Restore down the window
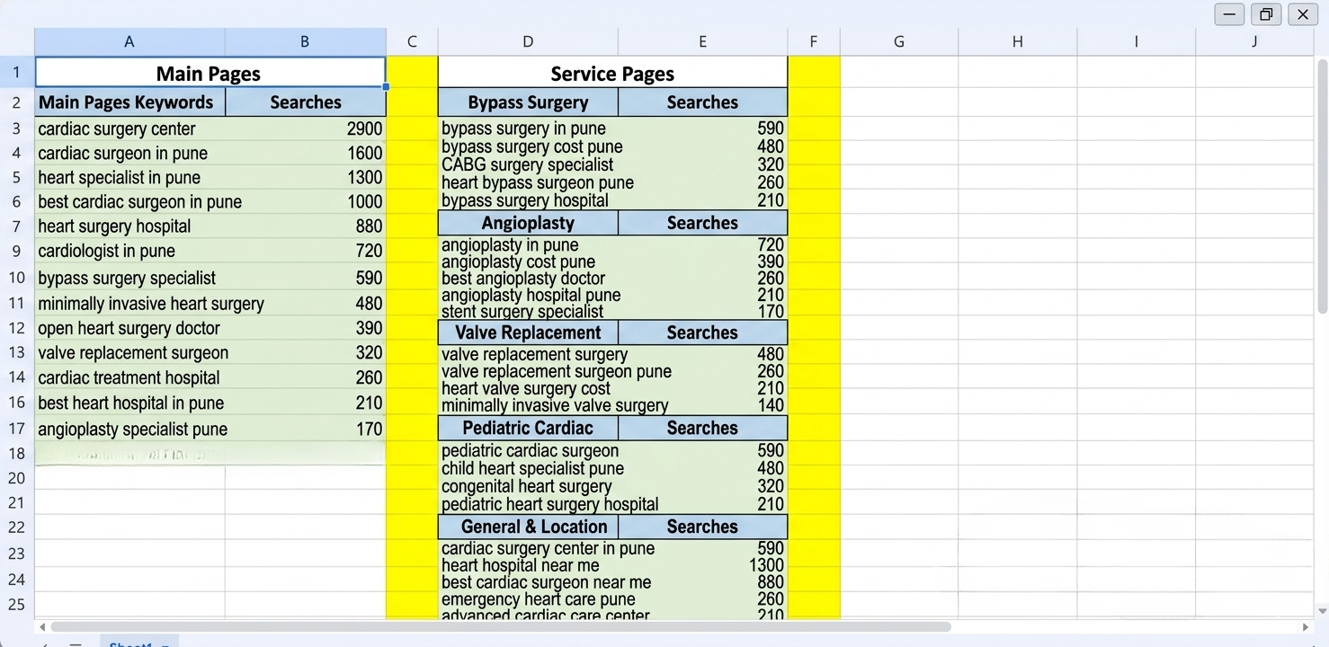1329x647 pixels. (x=1266, y=14)
